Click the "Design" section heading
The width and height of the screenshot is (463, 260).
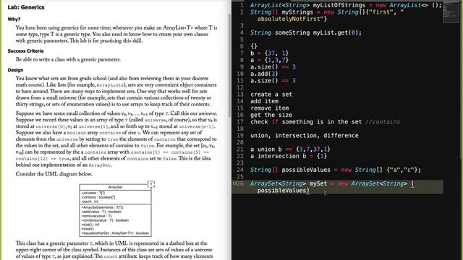(x=15, y=70)
